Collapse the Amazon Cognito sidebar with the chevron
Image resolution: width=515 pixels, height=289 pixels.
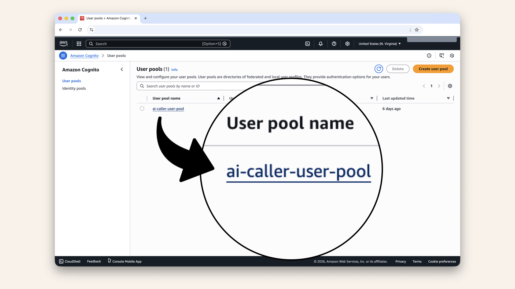122,69
